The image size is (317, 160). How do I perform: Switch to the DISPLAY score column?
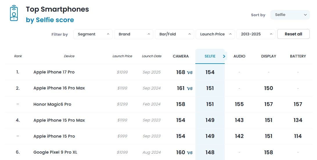click(269, 56)
